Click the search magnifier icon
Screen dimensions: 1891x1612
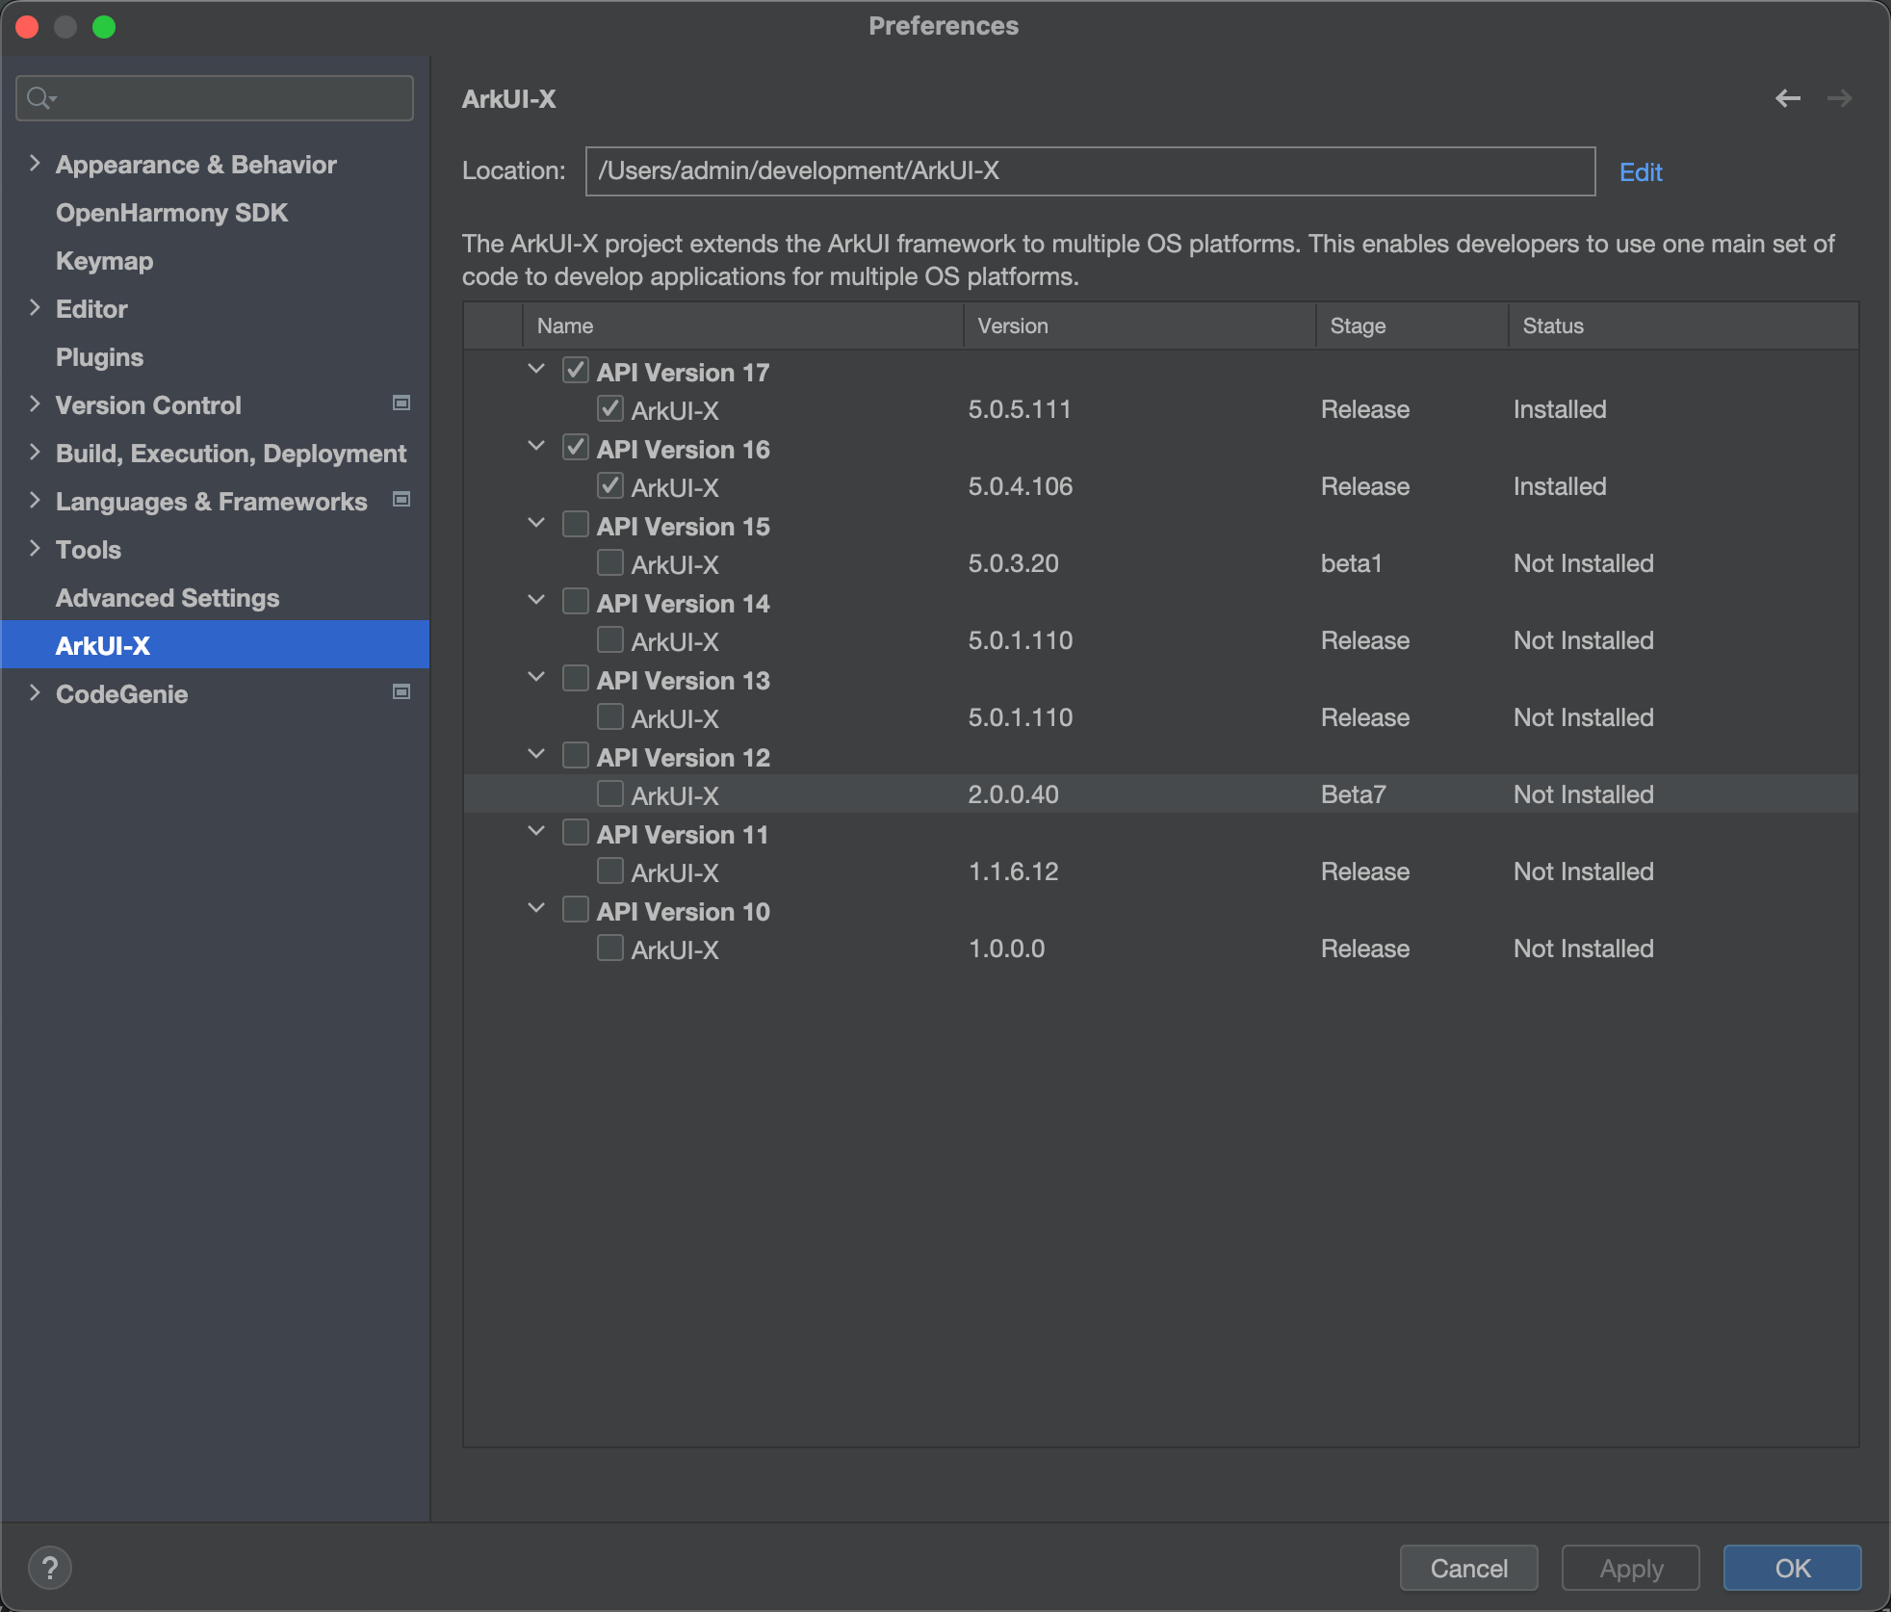click(x=40, y=98)
